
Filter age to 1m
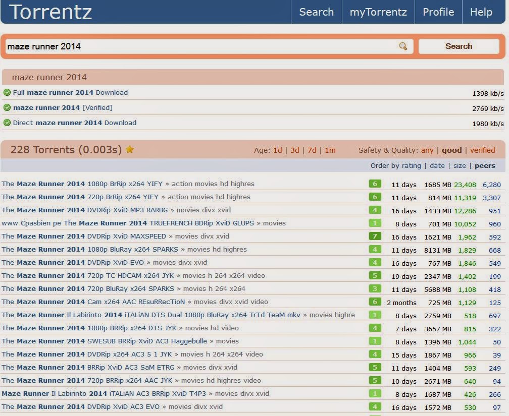coord(330,150)
